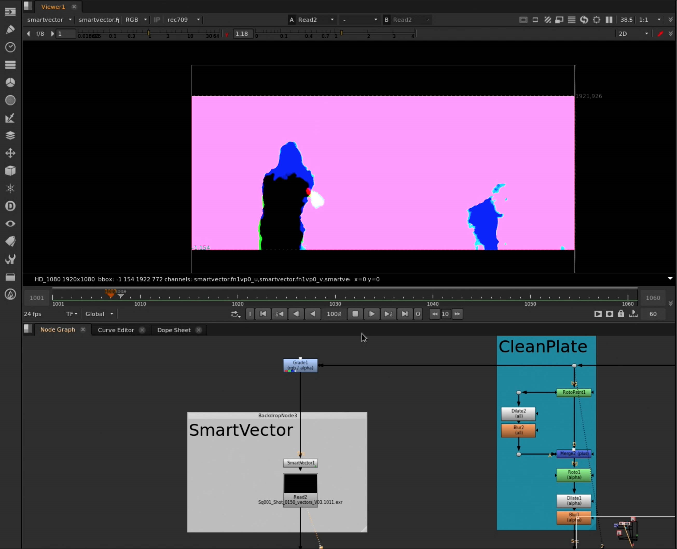Switch to the Dope Sheet tab
Viewport: 677px width, 549px height.
click(x=174, y=330)
